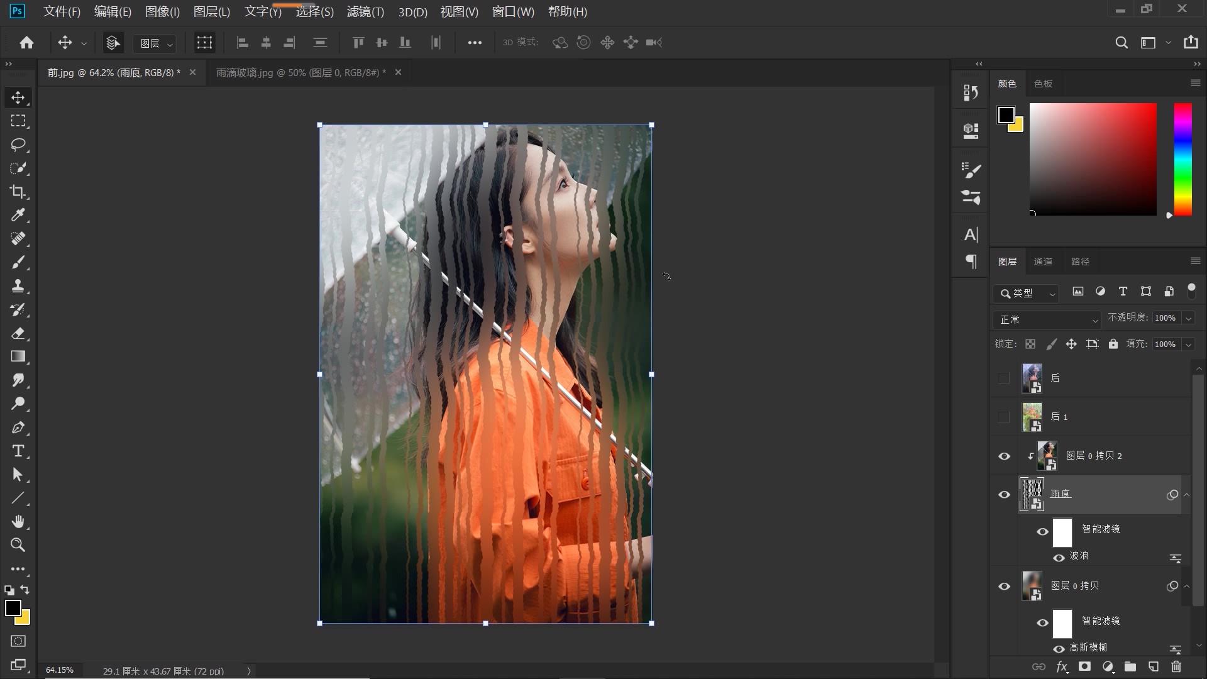The image size is (1207, 679).
Task: Select the Horizontal Type tool
Action: (18, 451)
